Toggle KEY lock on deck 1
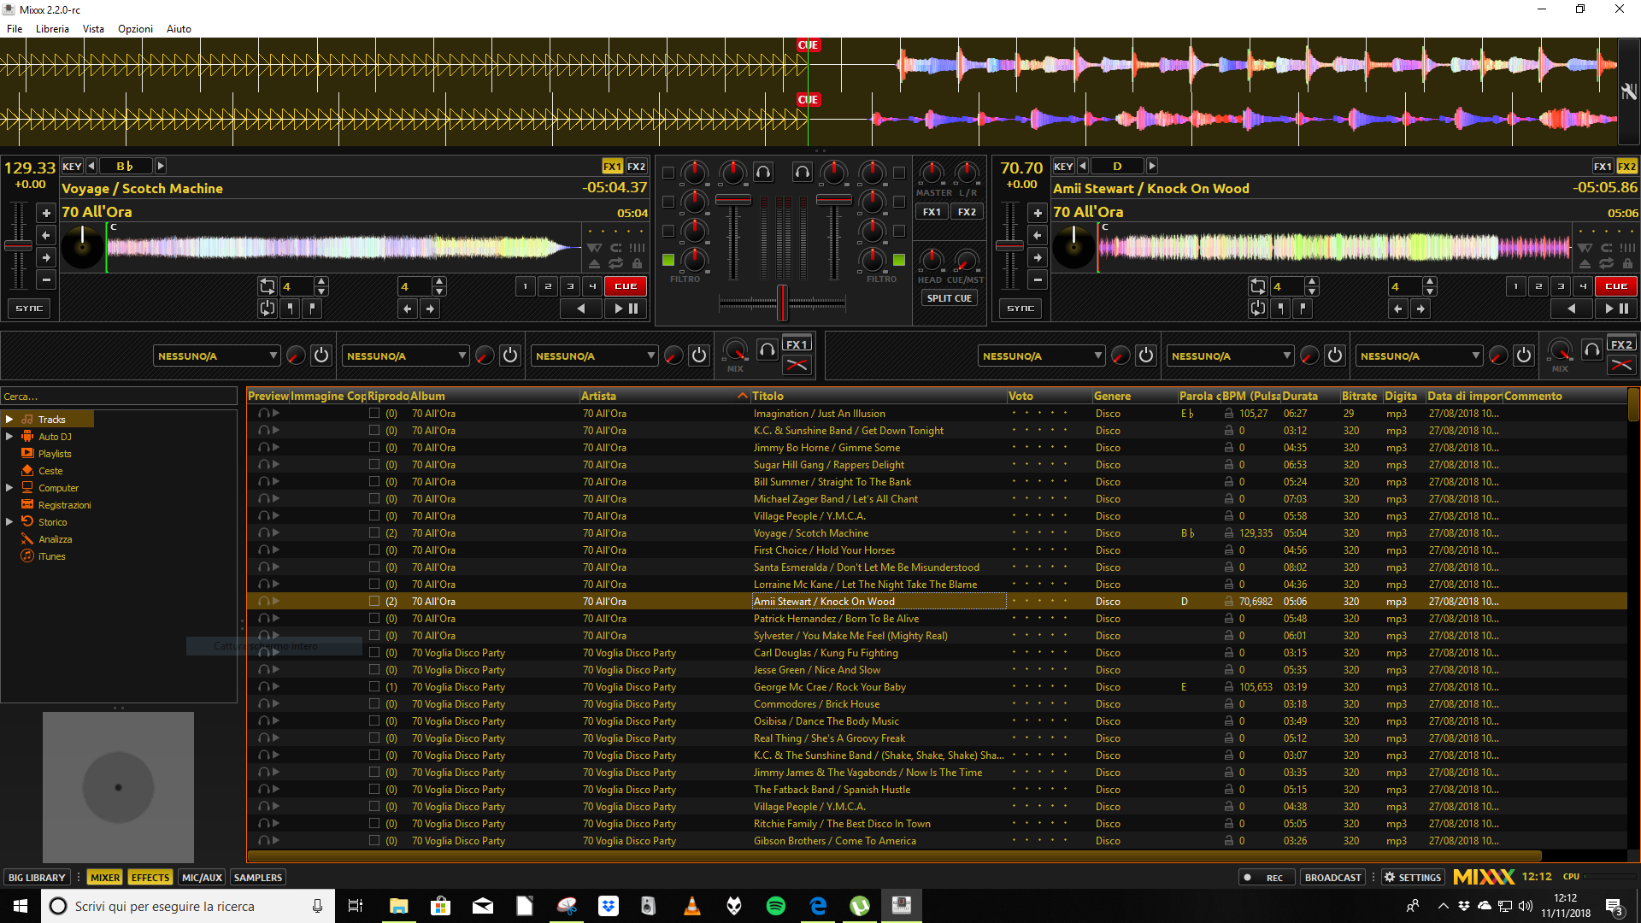This screenshot has width=1641, height=923. [73, 167]
